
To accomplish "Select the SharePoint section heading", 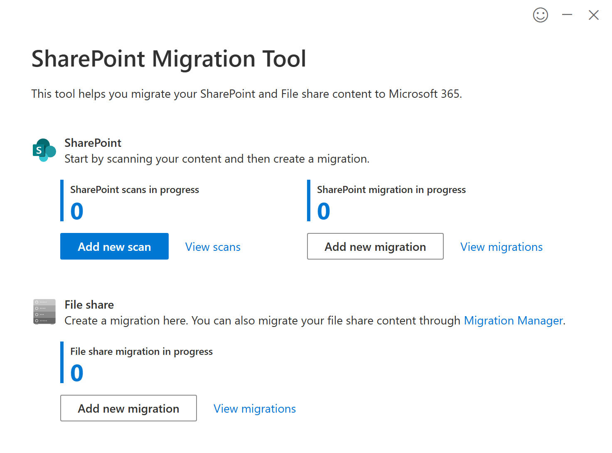I will point(93,143).
